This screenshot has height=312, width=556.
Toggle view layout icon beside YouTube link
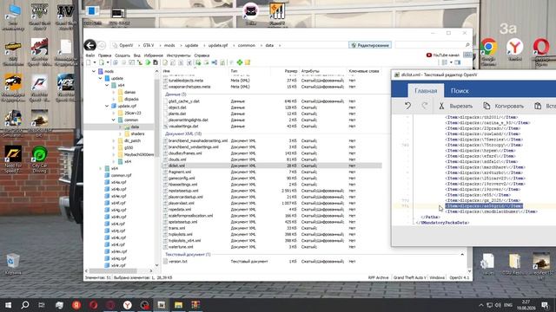(467, 55)
